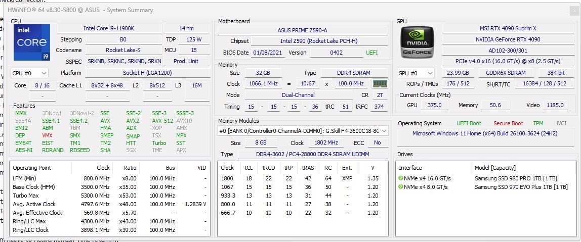
Task: Click the PCIe v4.0 x16 link field
Action: 508,61
